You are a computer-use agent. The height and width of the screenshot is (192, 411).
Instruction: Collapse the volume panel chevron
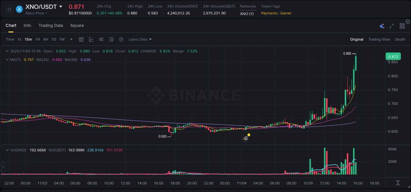[7, 150]
